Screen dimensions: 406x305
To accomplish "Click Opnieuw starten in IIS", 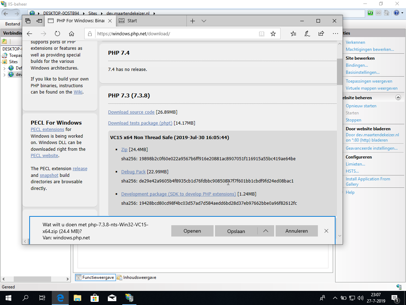I will pyautogui.click(x=361, y=106).
